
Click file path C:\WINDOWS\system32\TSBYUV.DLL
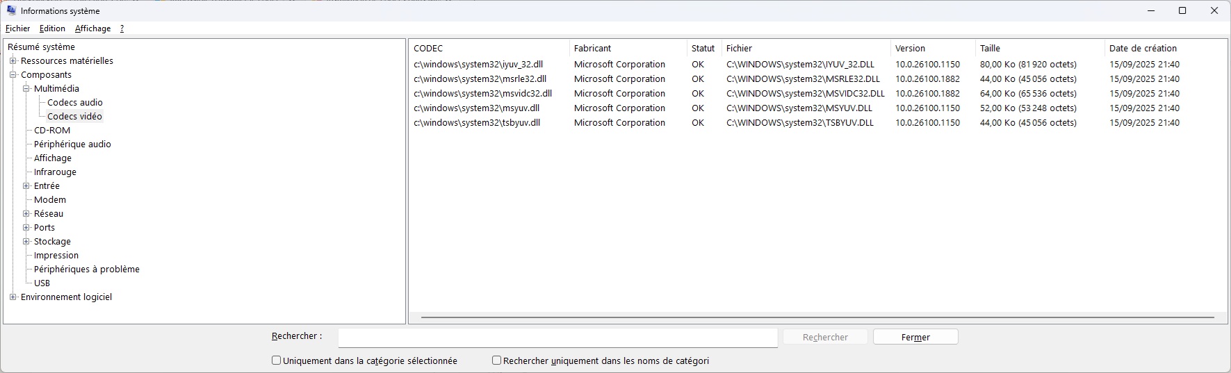pos(800,122)
